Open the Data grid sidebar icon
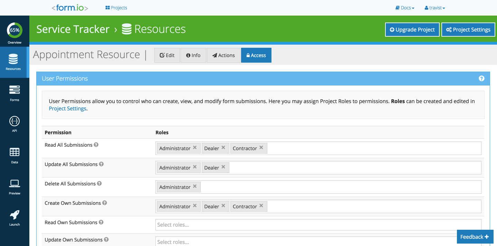Image resolution: width=497 pixels, height=246 pixels. pyautogui.click(x=15, y=153)
